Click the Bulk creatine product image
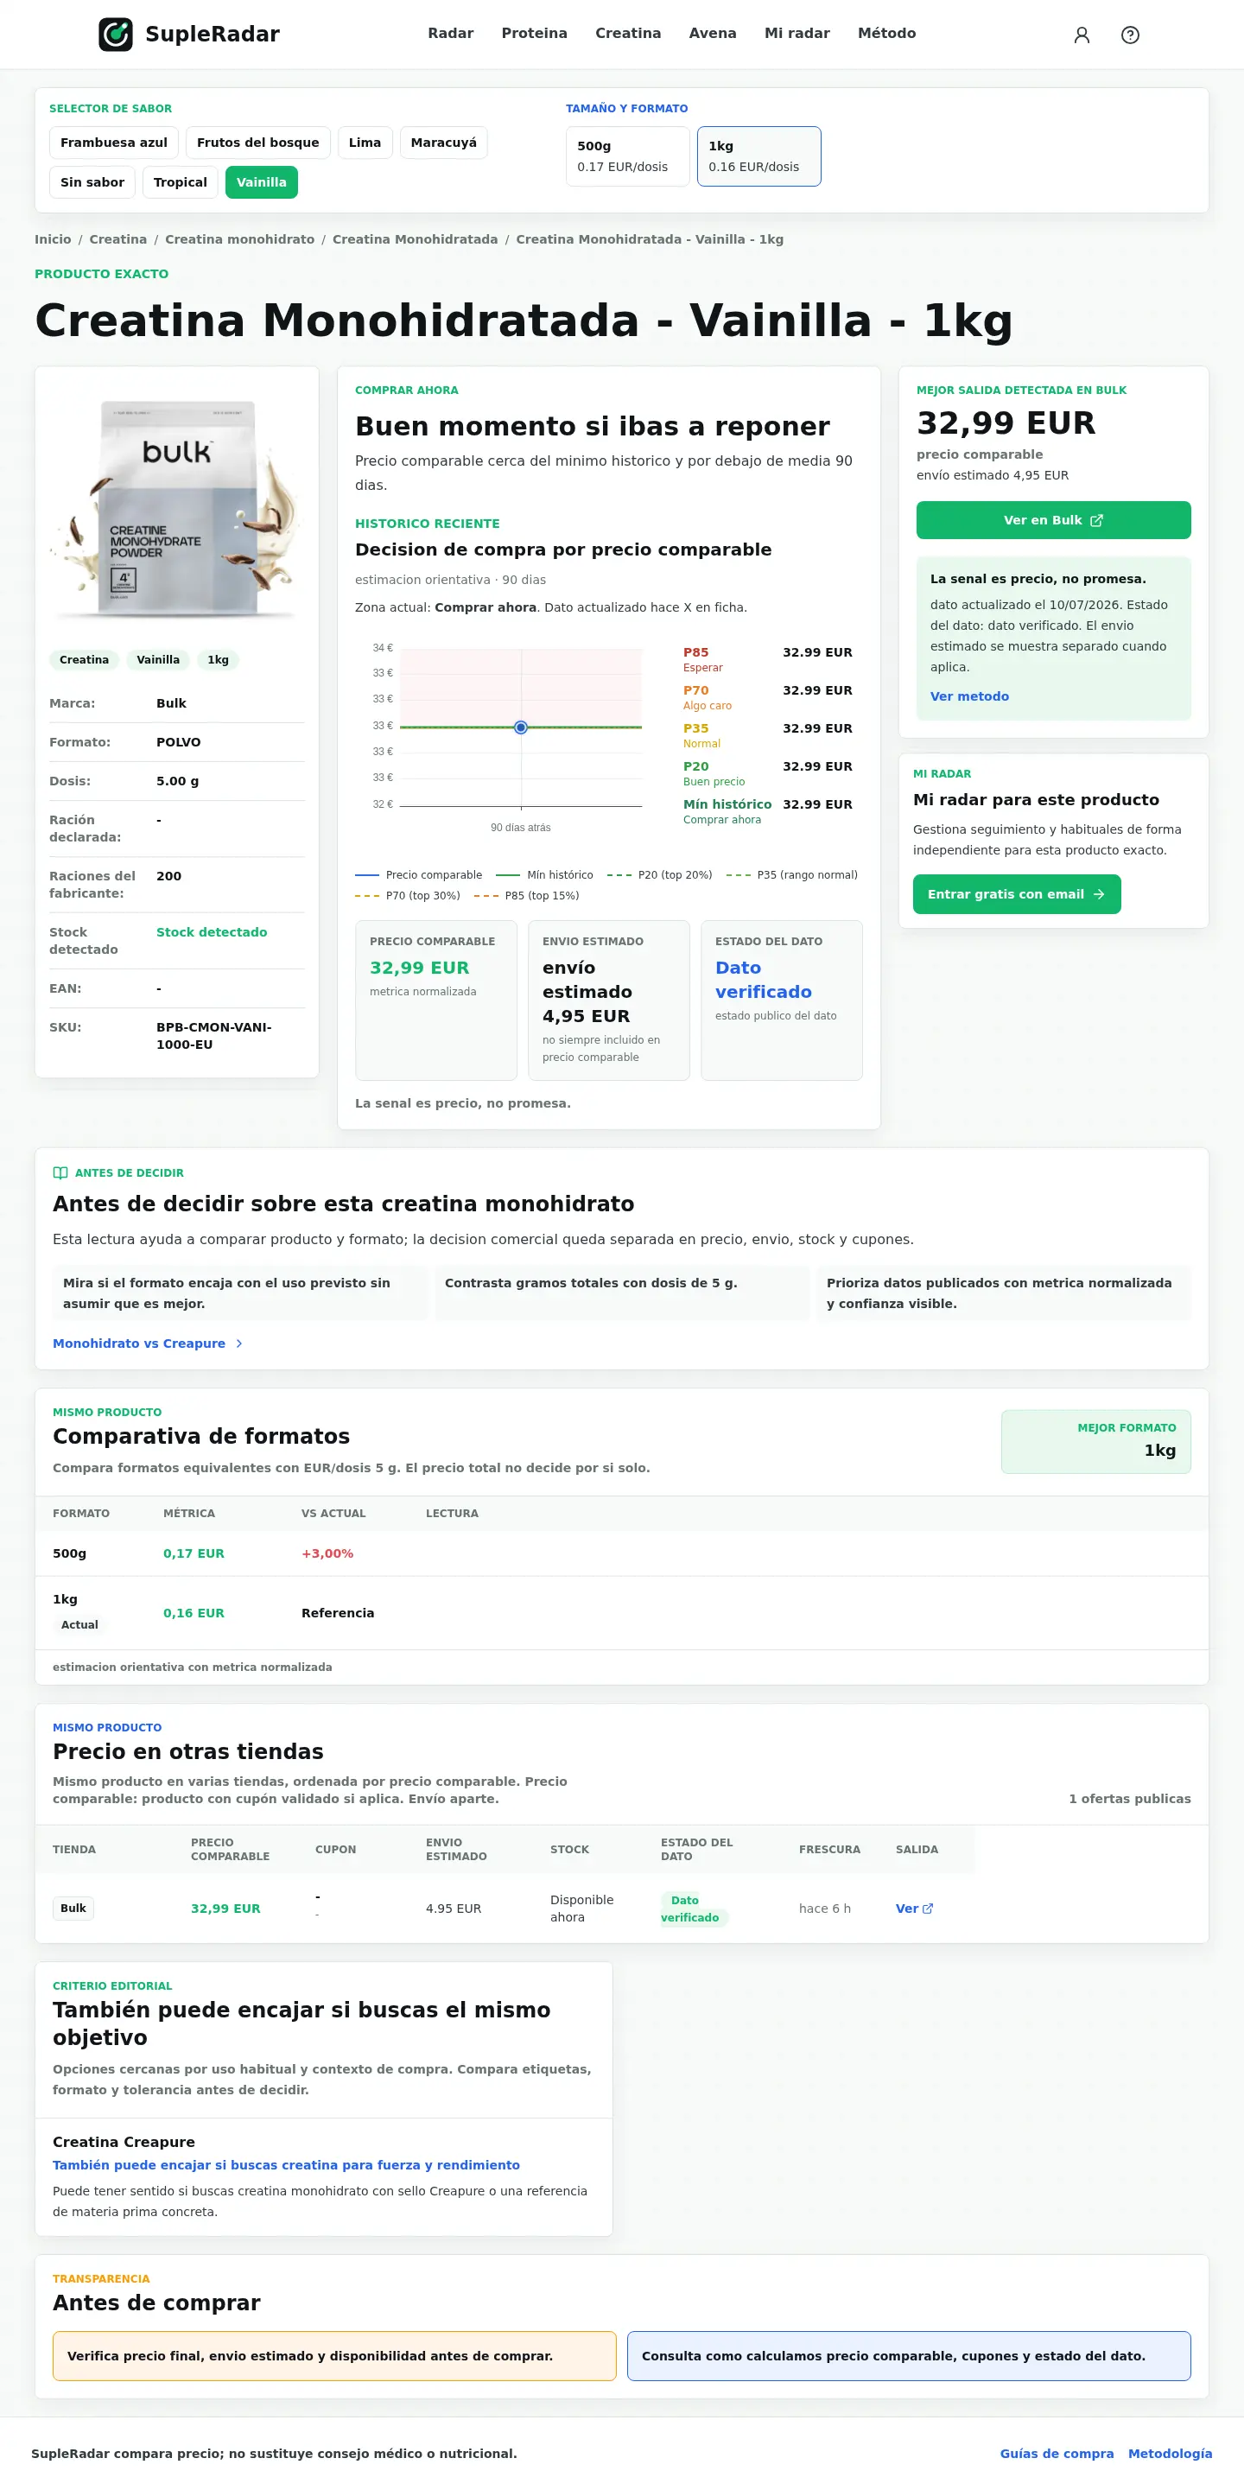The image size is (1244, 2490). pyautogui.click(x=177, y=507)
